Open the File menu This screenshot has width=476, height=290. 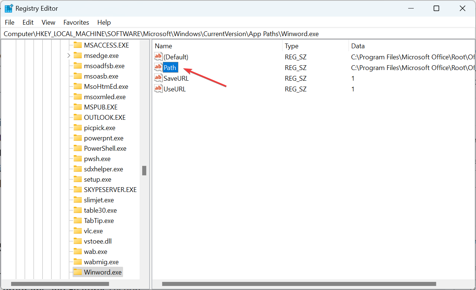pyautogui.click(x=10, y=22)
